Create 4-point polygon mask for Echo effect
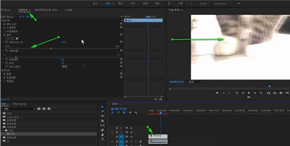Image resolution: width=290 pixels, height=146 pixels. pyautogui.click(x=12, y=38)
